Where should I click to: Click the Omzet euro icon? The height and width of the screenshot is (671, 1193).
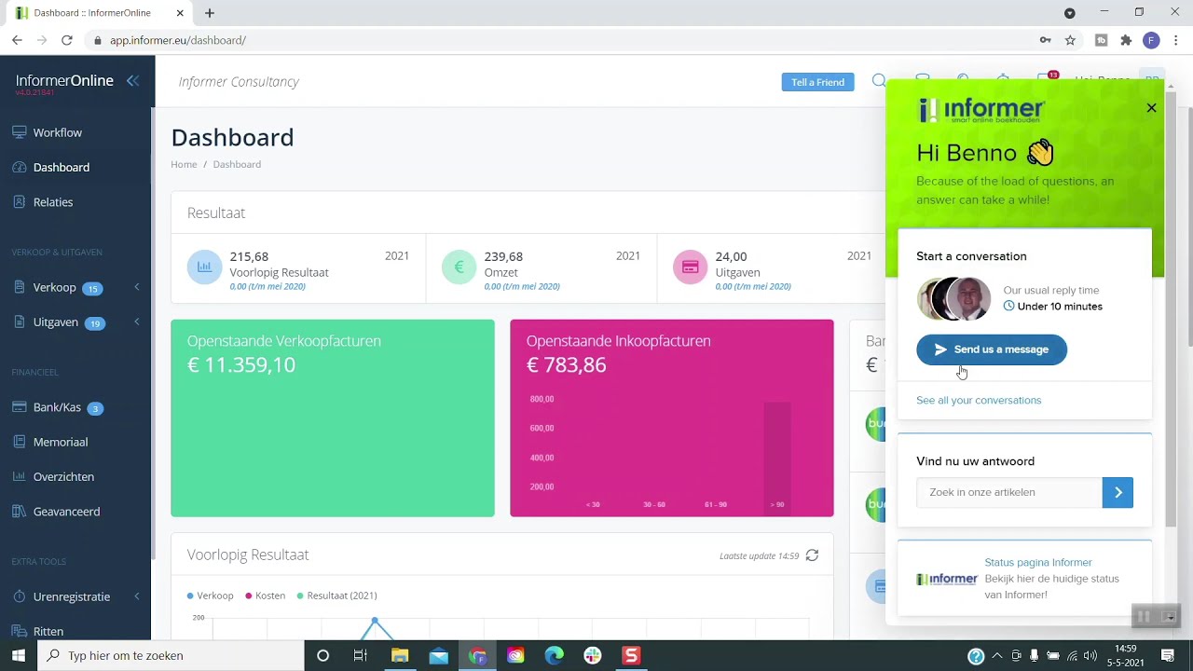[459, 267]
